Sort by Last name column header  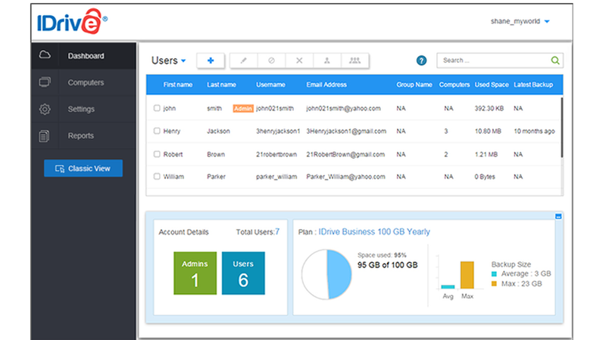(x=221, y=85)
